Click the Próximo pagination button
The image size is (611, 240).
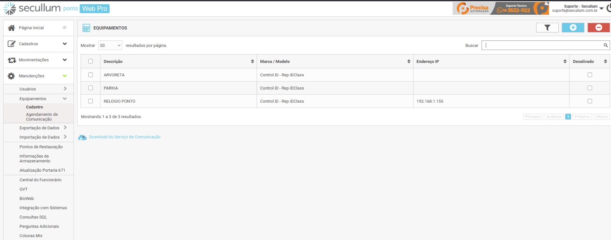tap(582, 117)
